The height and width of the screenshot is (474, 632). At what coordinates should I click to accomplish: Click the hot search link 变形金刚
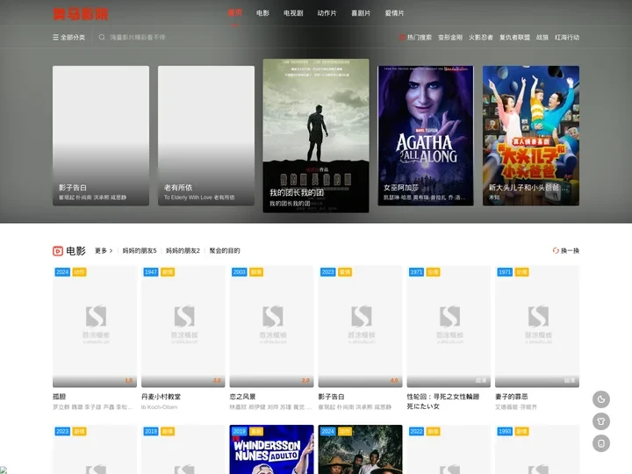(x=450, y=37)
